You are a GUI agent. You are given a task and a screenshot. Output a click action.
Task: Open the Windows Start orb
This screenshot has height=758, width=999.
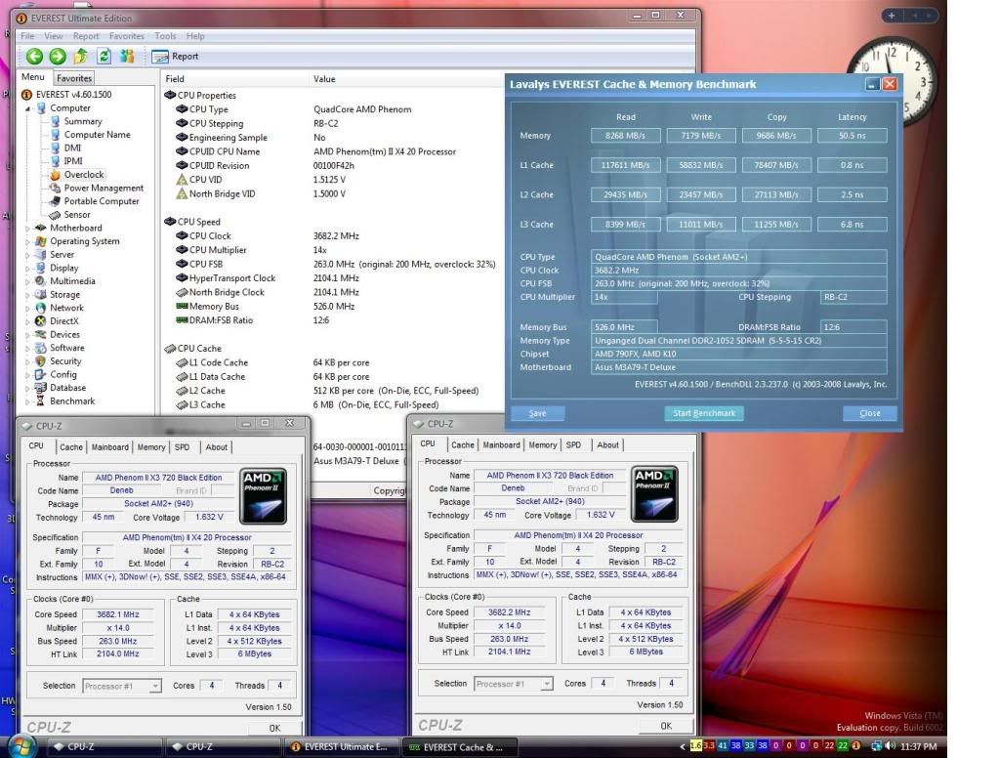(21, 745)
